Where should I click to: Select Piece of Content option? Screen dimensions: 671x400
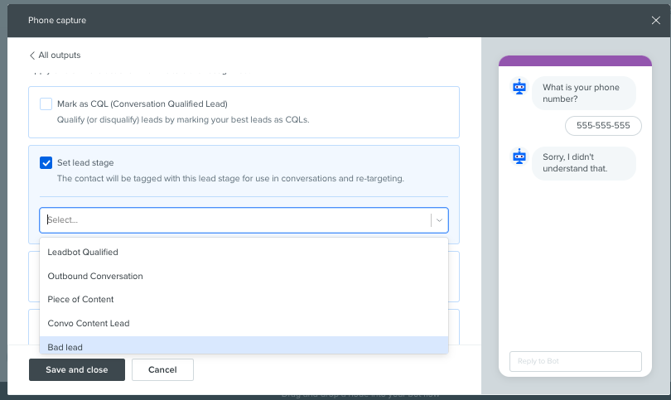pos(244,300)
